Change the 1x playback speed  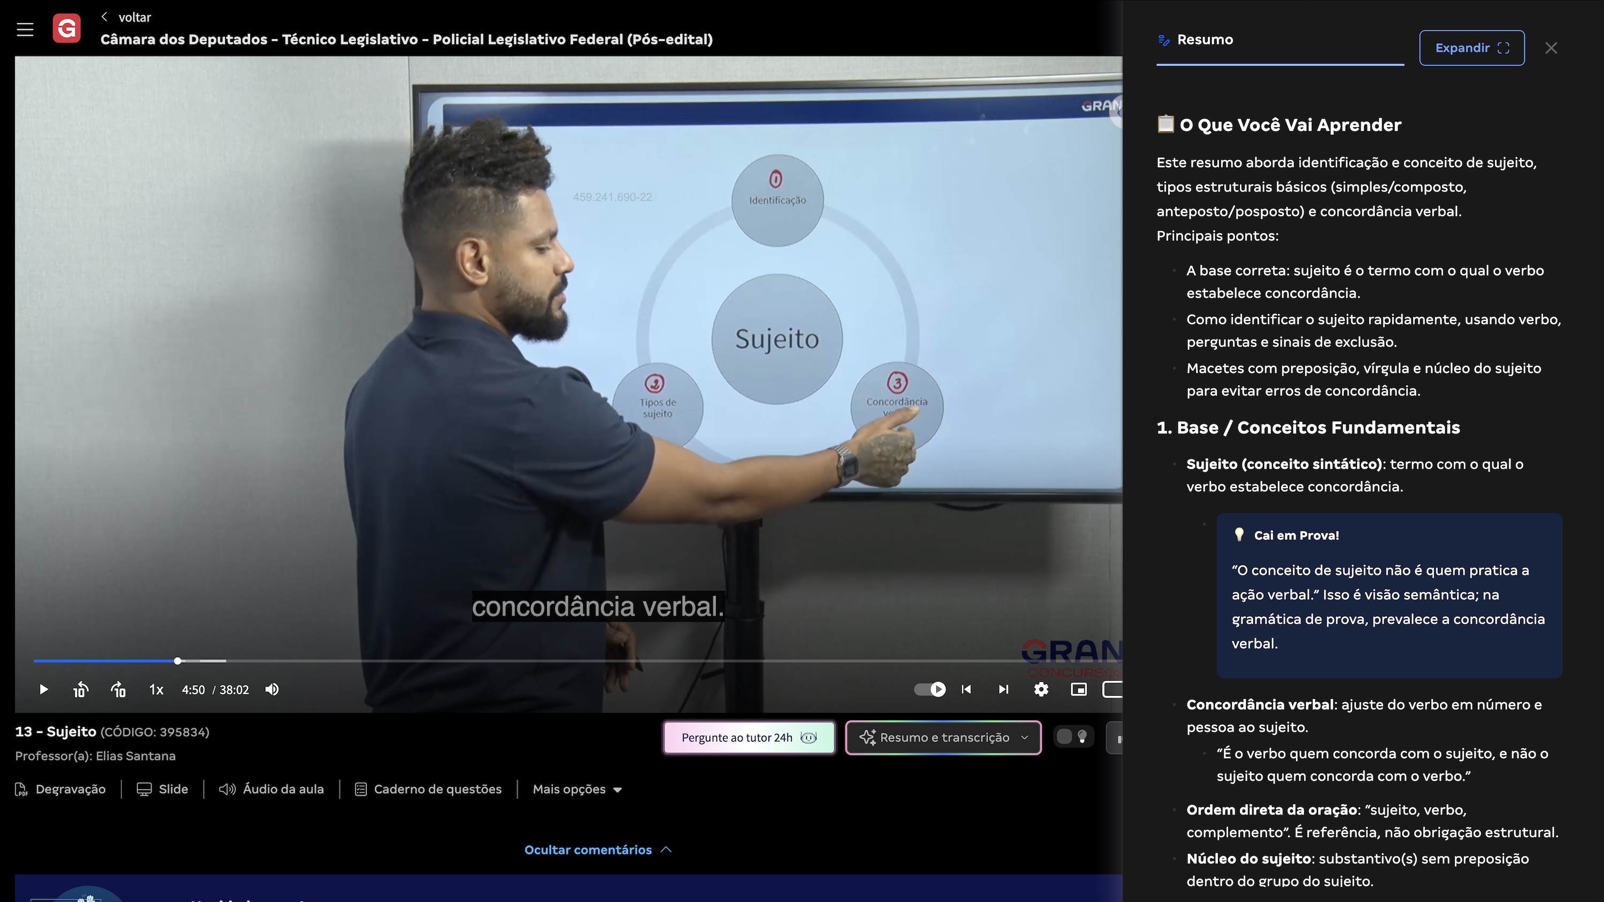[x=156, y=689]
